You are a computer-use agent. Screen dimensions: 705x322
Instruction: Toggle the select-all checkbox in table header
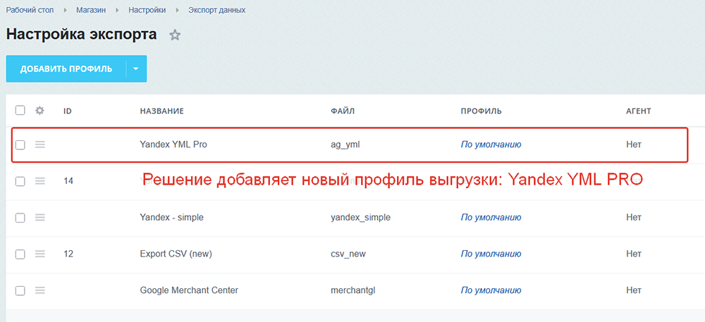[x=20, y=111]
